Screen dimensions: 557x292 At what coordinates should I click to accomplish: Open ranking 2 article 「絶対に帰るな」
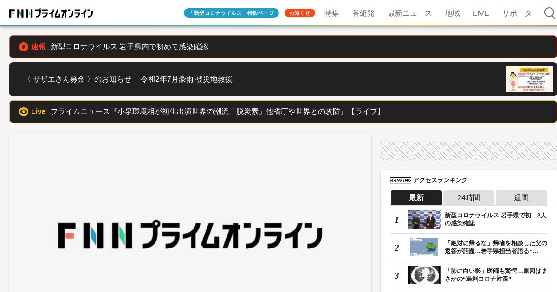[x=496, y=247]
